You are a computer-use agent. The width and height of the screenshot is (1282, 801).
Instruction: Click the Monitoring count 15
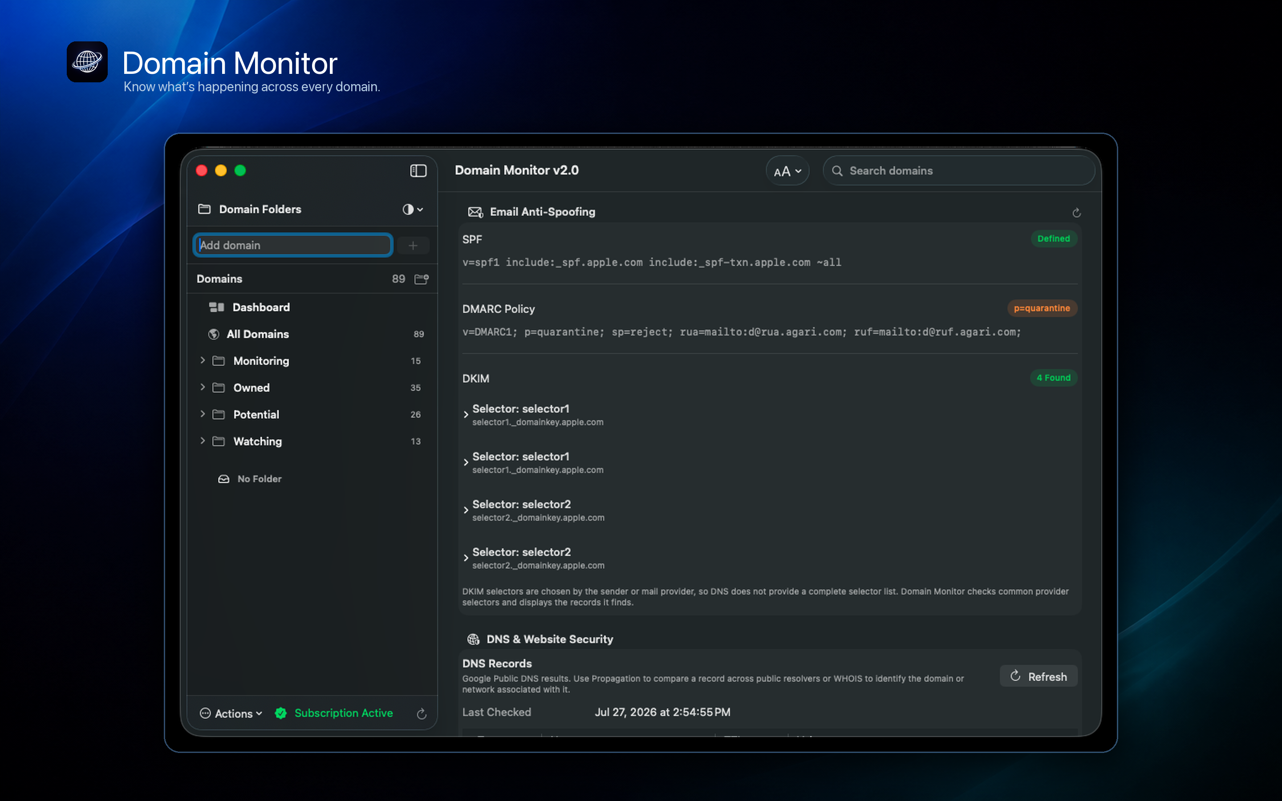[x=416, y=361]
